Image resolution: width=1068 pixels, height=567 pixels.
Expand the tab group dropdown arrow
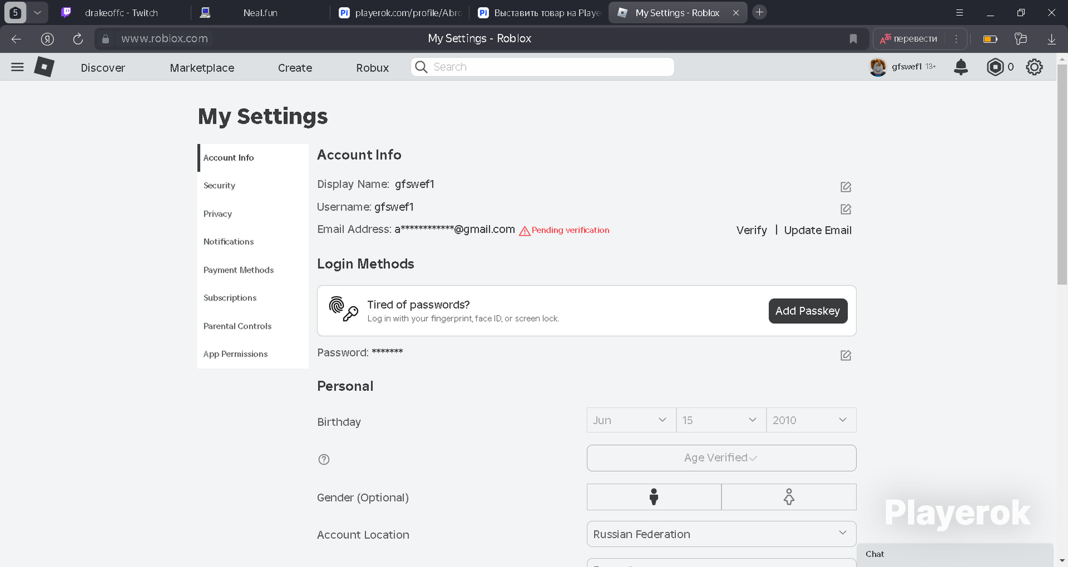pyautogui.click(x=37, y=12)
